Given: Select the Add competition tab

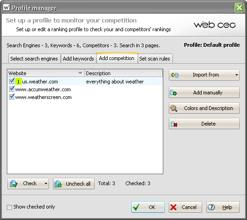Looking at the screenshot, I should pos(117,58).
